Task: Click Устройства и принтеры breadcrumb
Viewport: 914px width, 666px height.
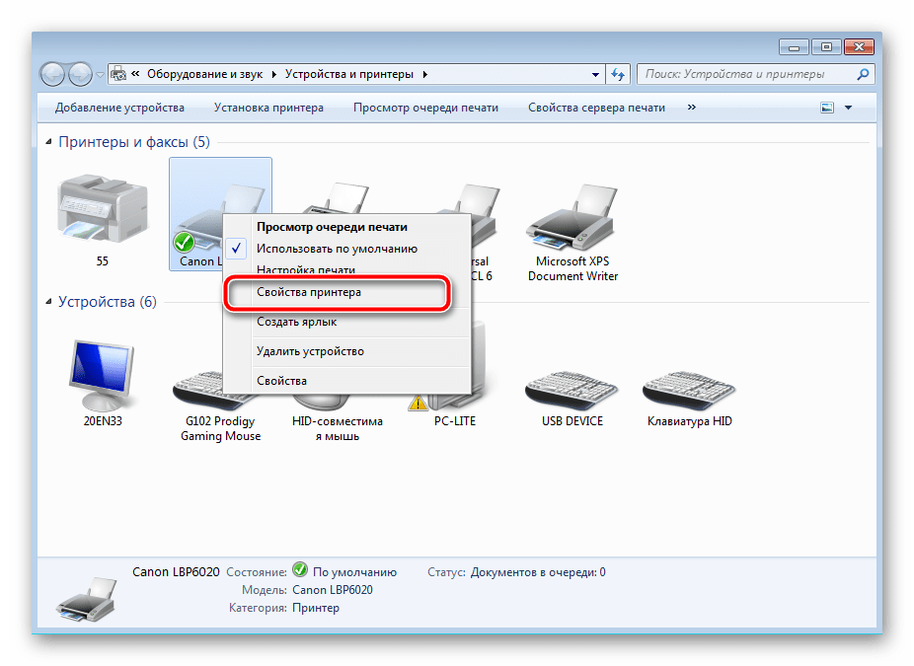Action: [x=348, y=74]
